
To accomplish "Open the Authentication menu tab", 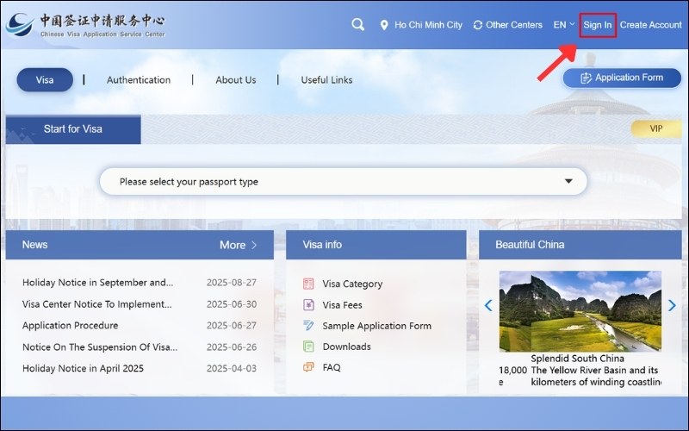I will [139, 80].
